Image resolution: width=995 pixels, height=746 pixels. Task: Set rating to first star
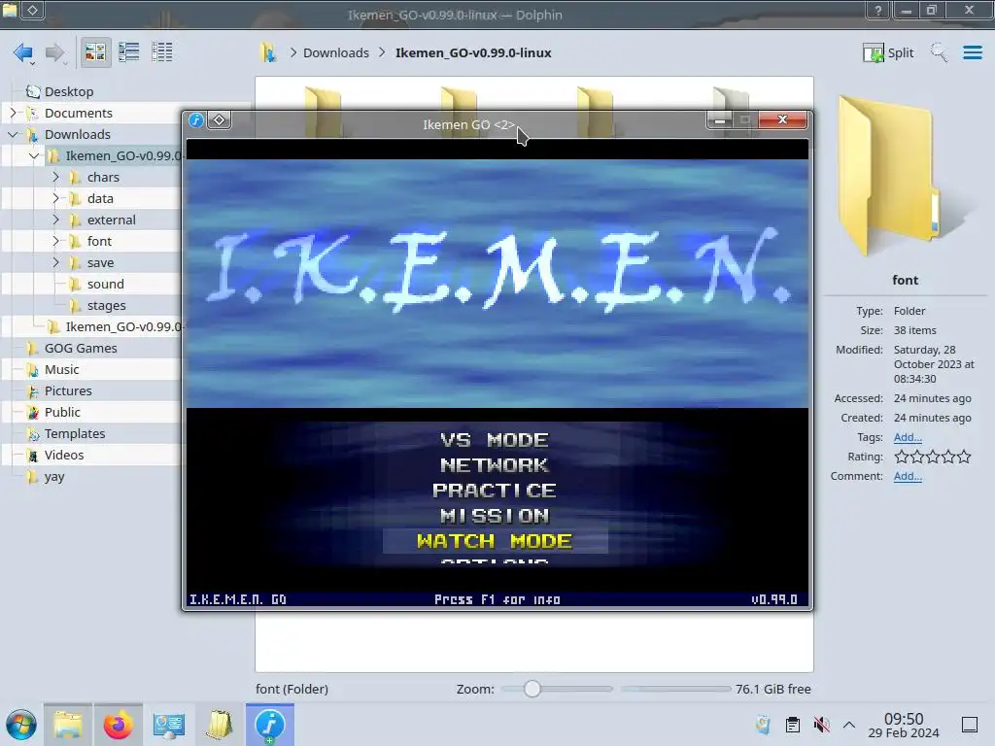901,457
